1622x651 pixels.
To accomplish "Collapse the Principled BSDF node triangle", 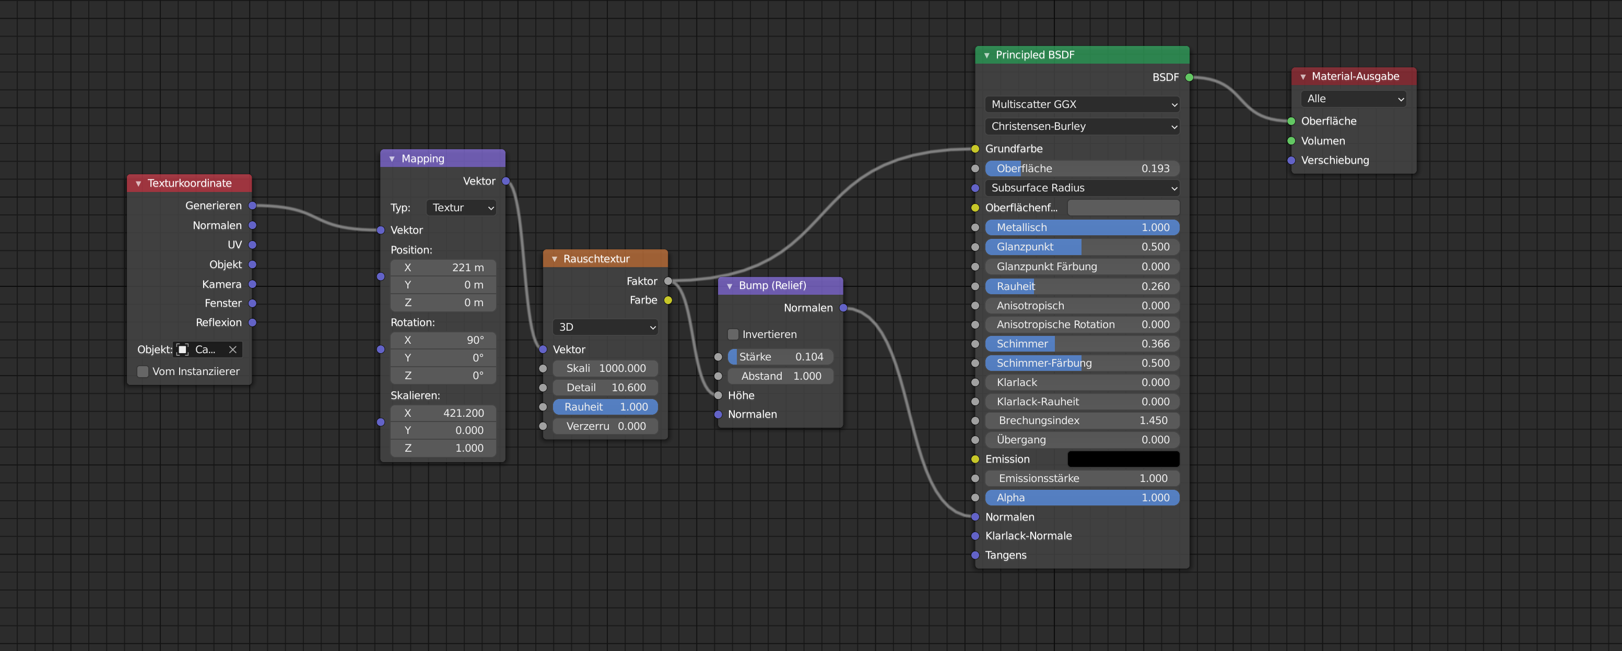I will (986, 55).
